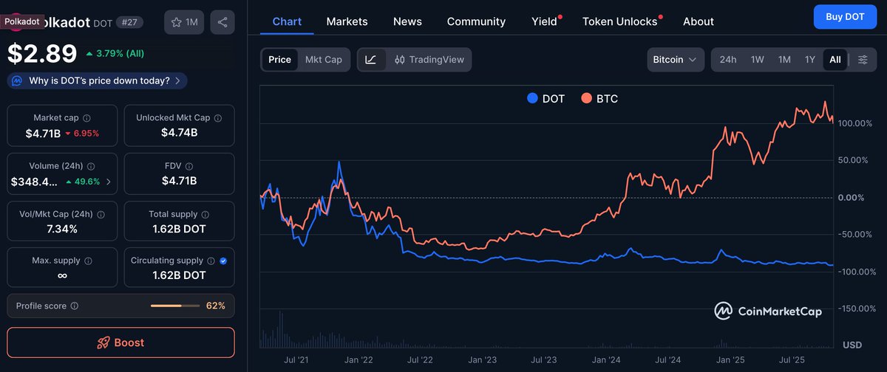The image size is (887, 372).
Task: Click the Profile score progress bar
Action: 175,306
